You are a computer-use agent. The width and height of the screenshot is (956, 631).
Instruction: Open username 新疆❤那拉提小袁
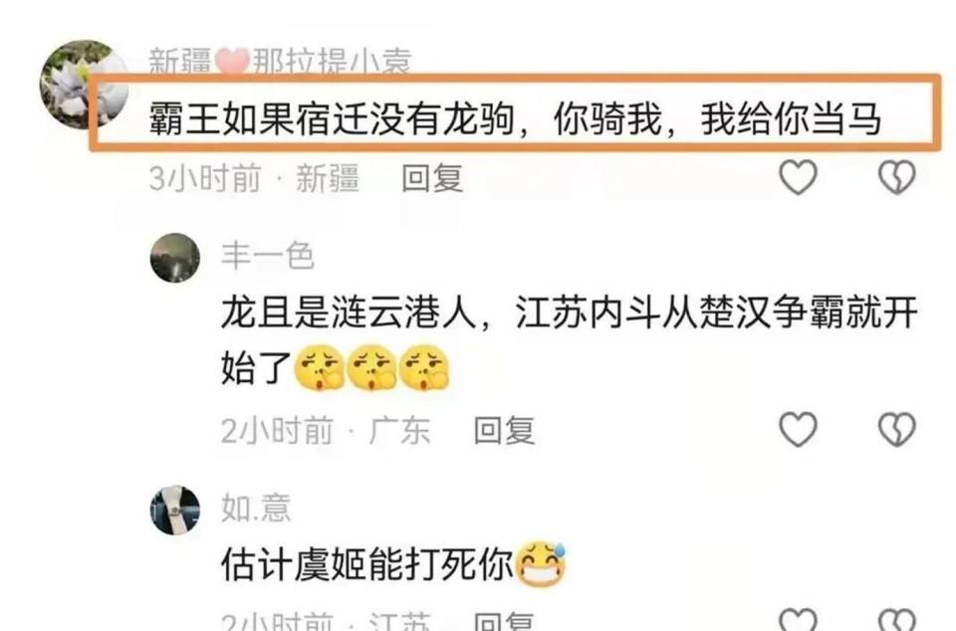tap(281, 61)
